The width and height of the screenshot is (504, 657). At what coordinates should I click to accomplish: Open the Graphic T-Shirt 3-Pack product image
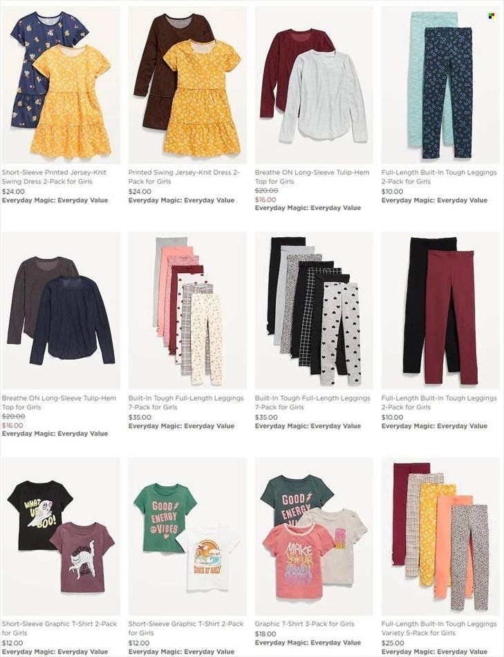[314, 537]
